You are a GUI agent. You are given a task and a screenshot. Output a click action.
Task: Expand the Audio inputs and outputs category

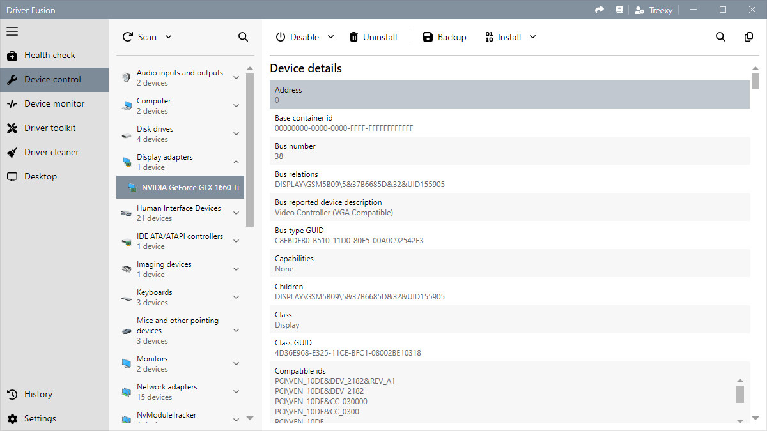point(236,78)
